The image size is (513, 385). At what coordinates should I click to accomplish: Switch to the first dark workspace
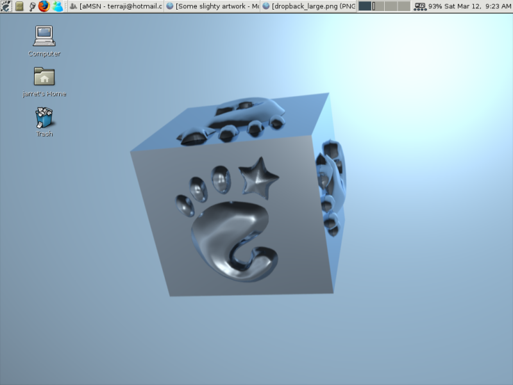tap(365, 6)
